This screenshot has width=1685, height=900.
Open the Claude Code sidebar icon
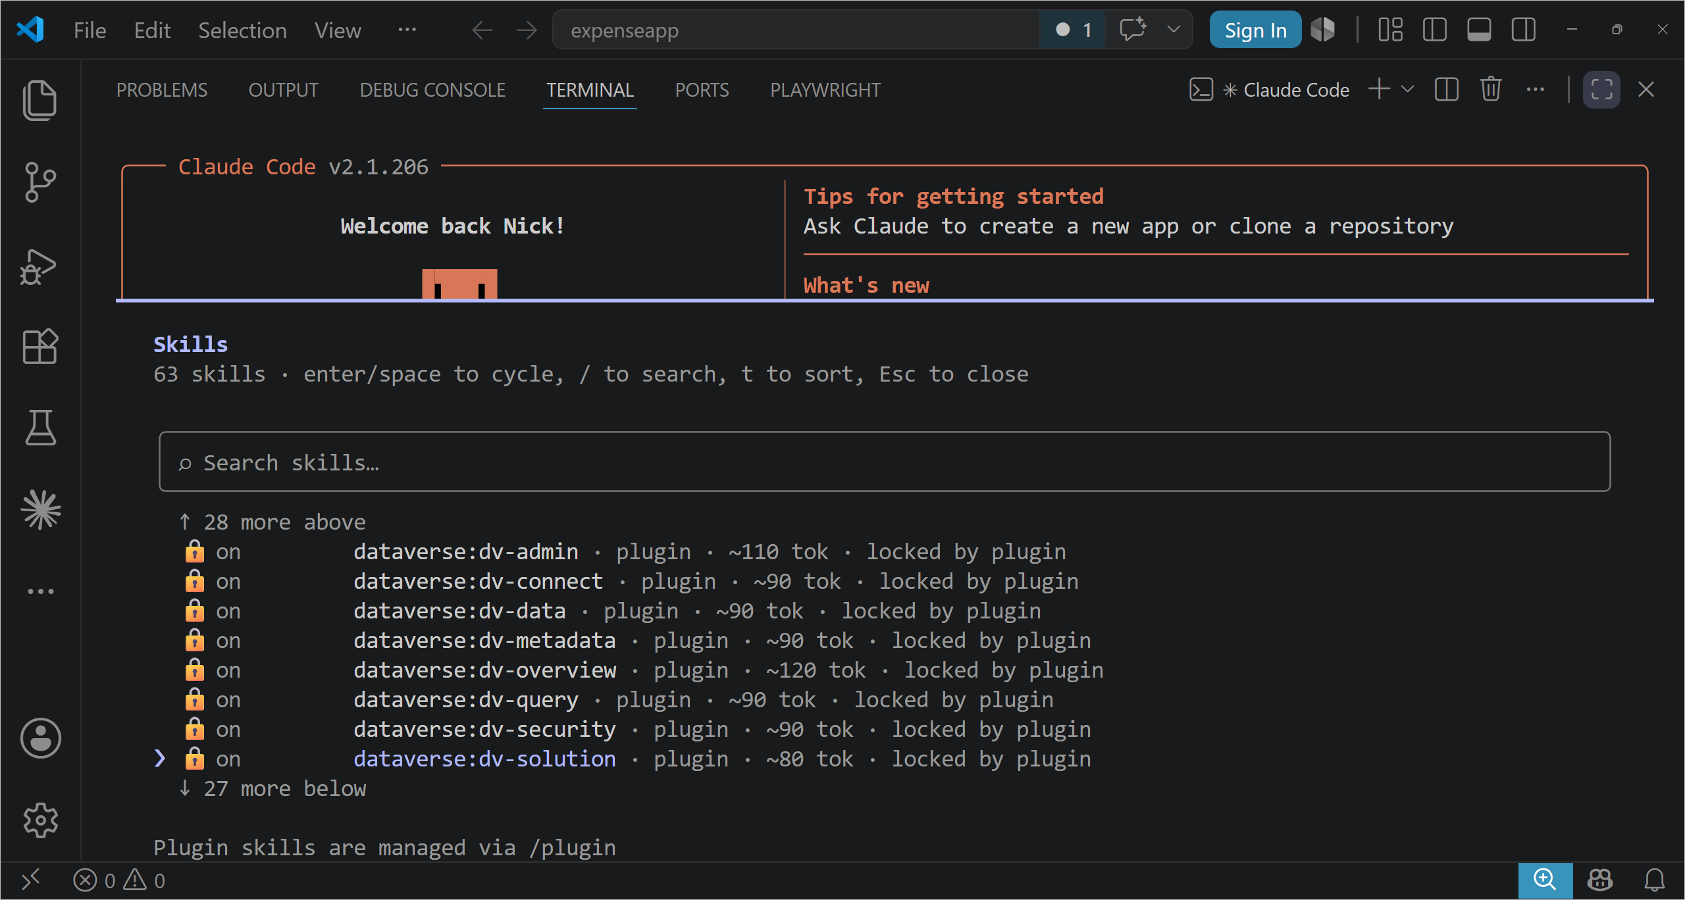coord(41,510)
